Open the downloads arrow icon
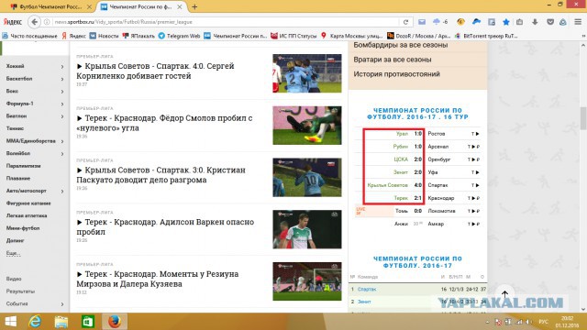 pos(535,22)
